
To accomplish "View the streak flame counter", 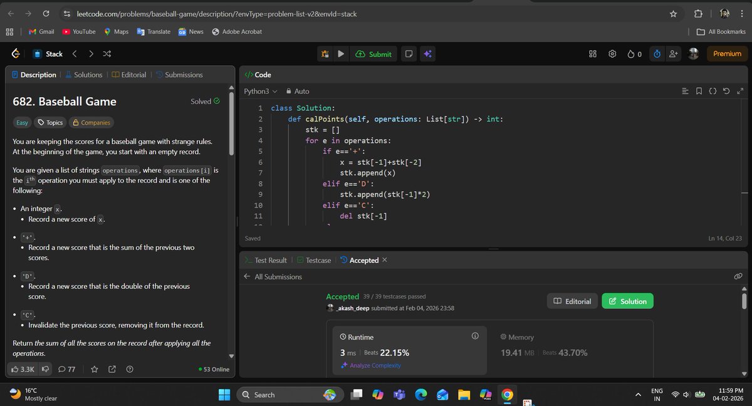I will [635, 54].
